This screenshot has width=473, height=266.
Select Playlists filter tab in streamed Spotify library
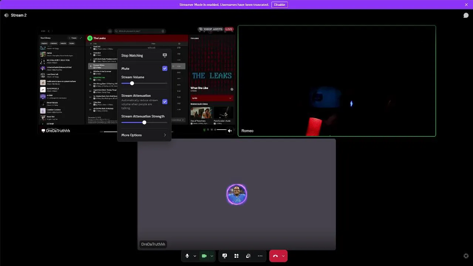[x=44, y=43]
